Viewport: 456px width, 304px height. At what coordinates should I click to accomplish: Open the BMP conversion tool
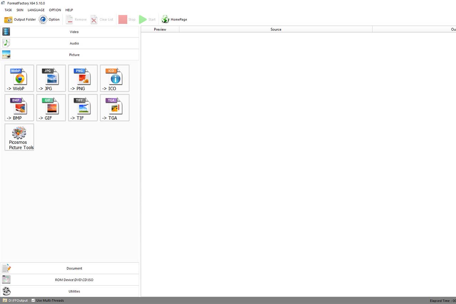(19, 108)
